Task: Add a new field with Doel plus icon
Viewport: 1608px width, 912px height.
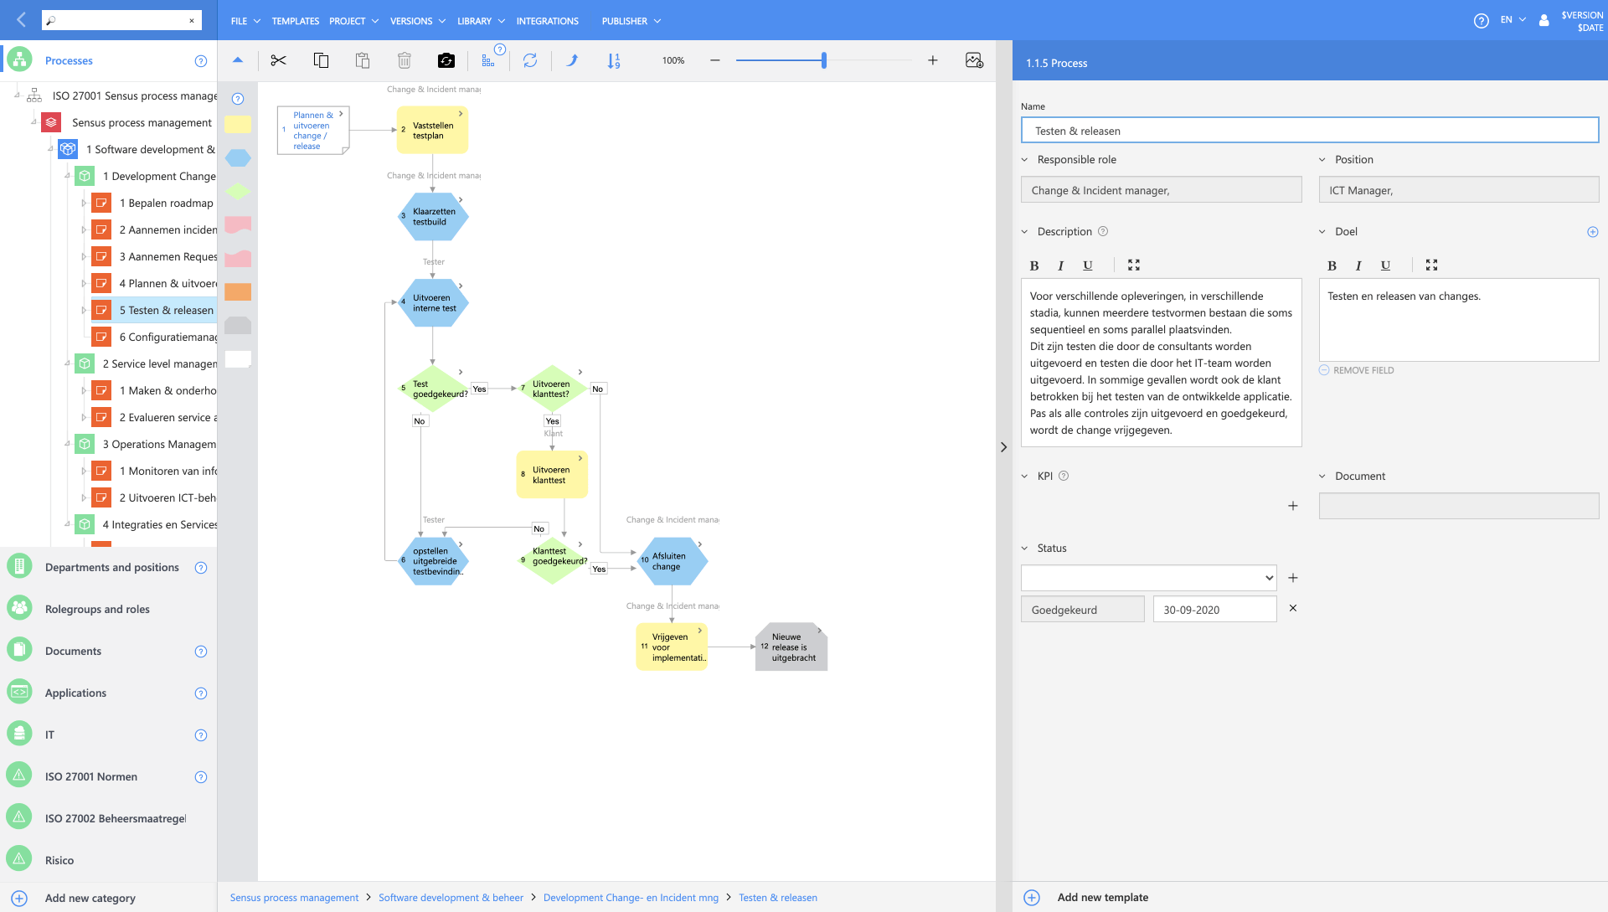Action: click(x=1593, y=232)
